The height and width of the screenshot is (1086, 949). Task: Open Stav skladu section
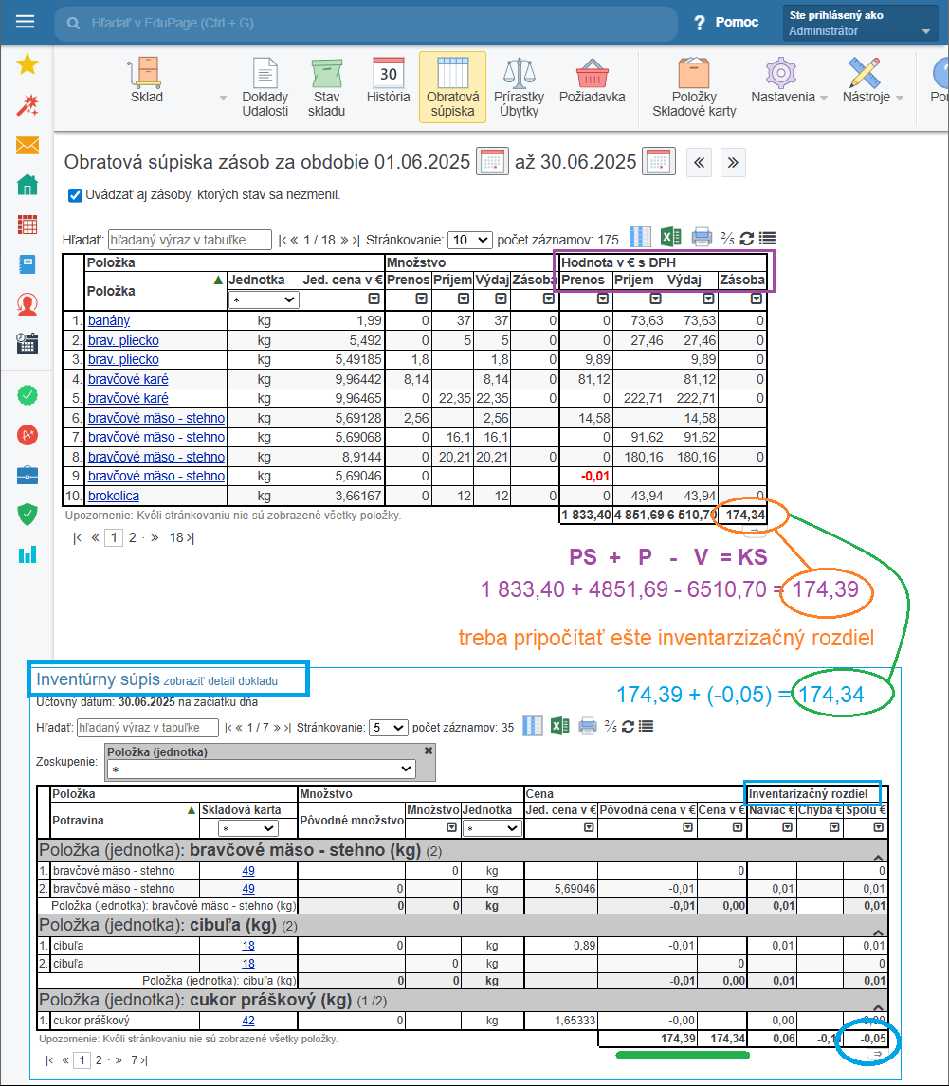[326, 89]
